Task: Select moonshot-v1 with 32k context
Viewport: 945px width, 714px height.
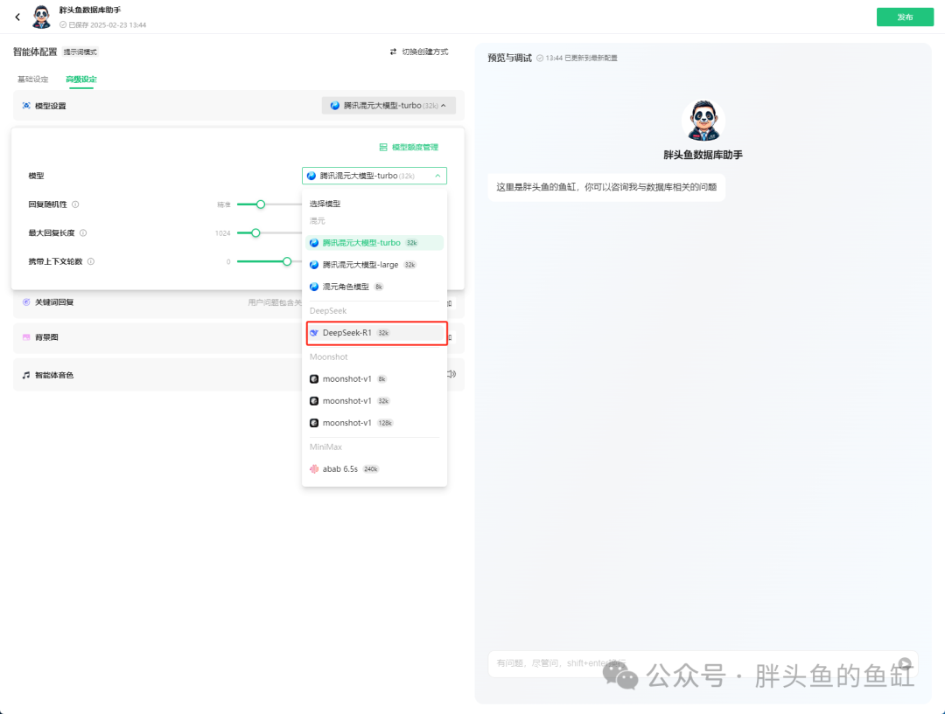Action: point(374,401)
